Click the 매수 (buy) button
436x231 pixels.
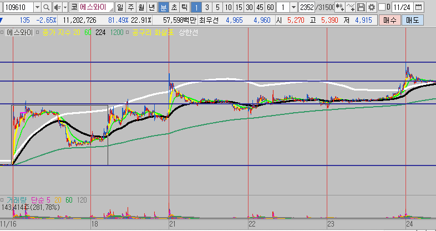[x=389, y=20]
